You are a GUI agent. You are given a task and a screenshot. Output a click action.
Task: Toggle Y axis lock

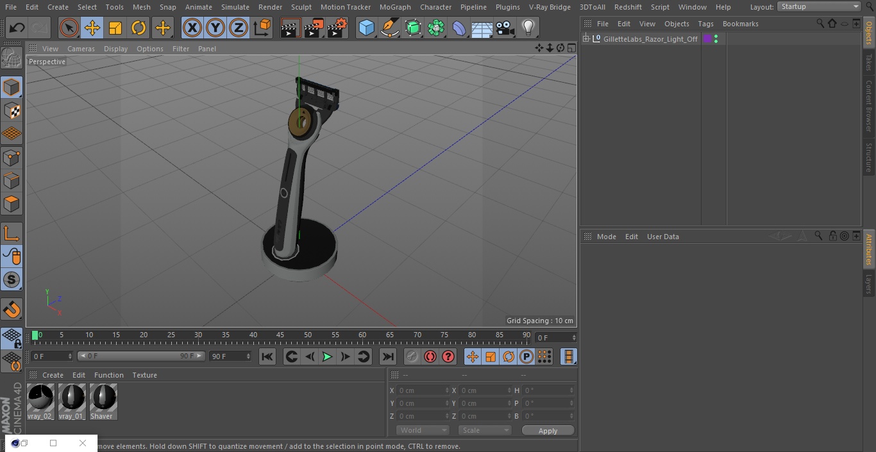point(215,28)
